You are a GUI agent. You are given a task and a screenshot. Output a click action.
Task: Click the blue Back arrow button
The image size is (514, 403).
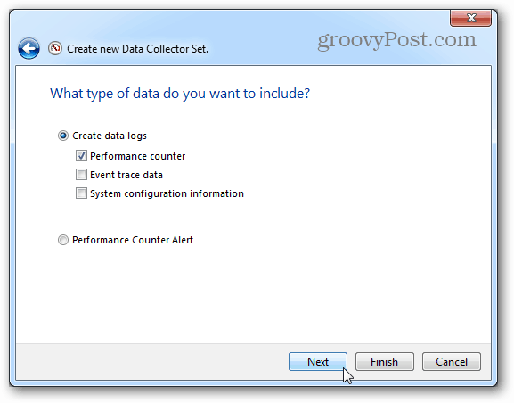[x=29, y=48]
